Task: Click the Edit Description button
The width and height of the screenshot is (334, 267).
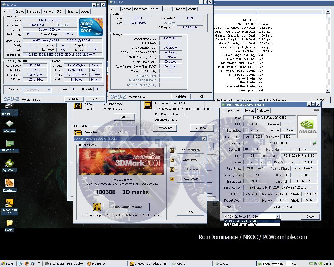Action: pyautogui.click(x=190, y=150)
